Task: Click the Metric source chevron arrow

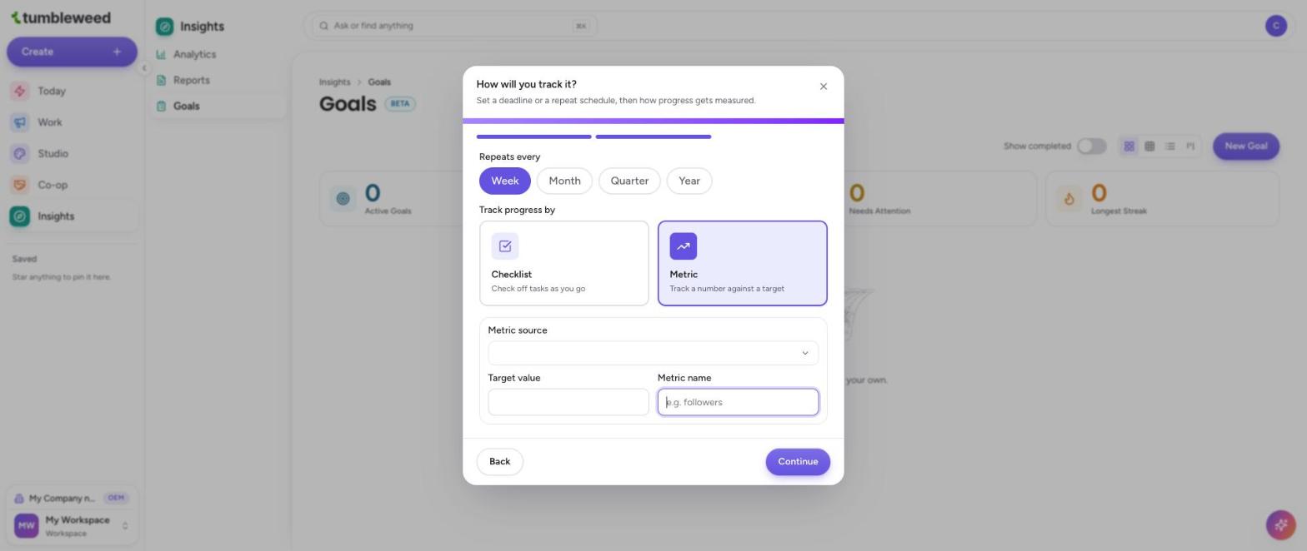Action: point(805,353)
